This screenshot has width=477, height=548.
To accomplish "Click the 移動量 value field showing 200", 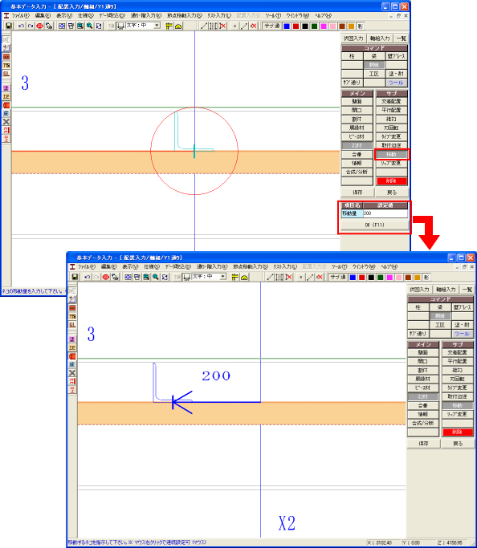I will pyautogui.click(x=385, y=213).
